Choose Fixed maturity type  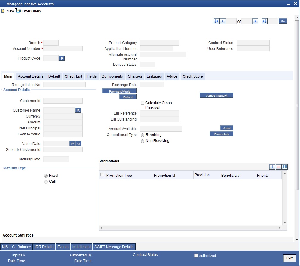[46, 176]
